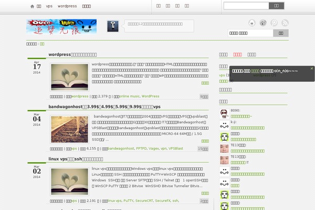The image size is (315, 210).
Task: Open the wordpress navigation menu item
Action: tap(67, 6)
